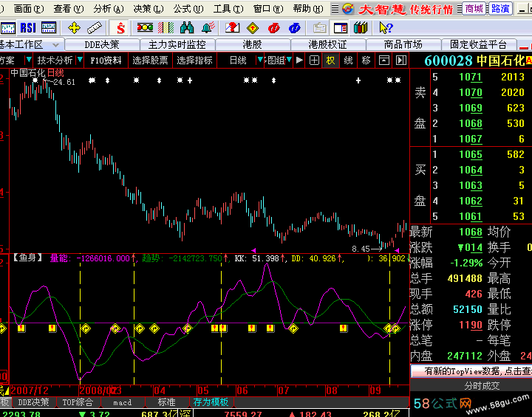532x417 pixels.
Task: Toggle the 线 line button
Action: (348, 61)
